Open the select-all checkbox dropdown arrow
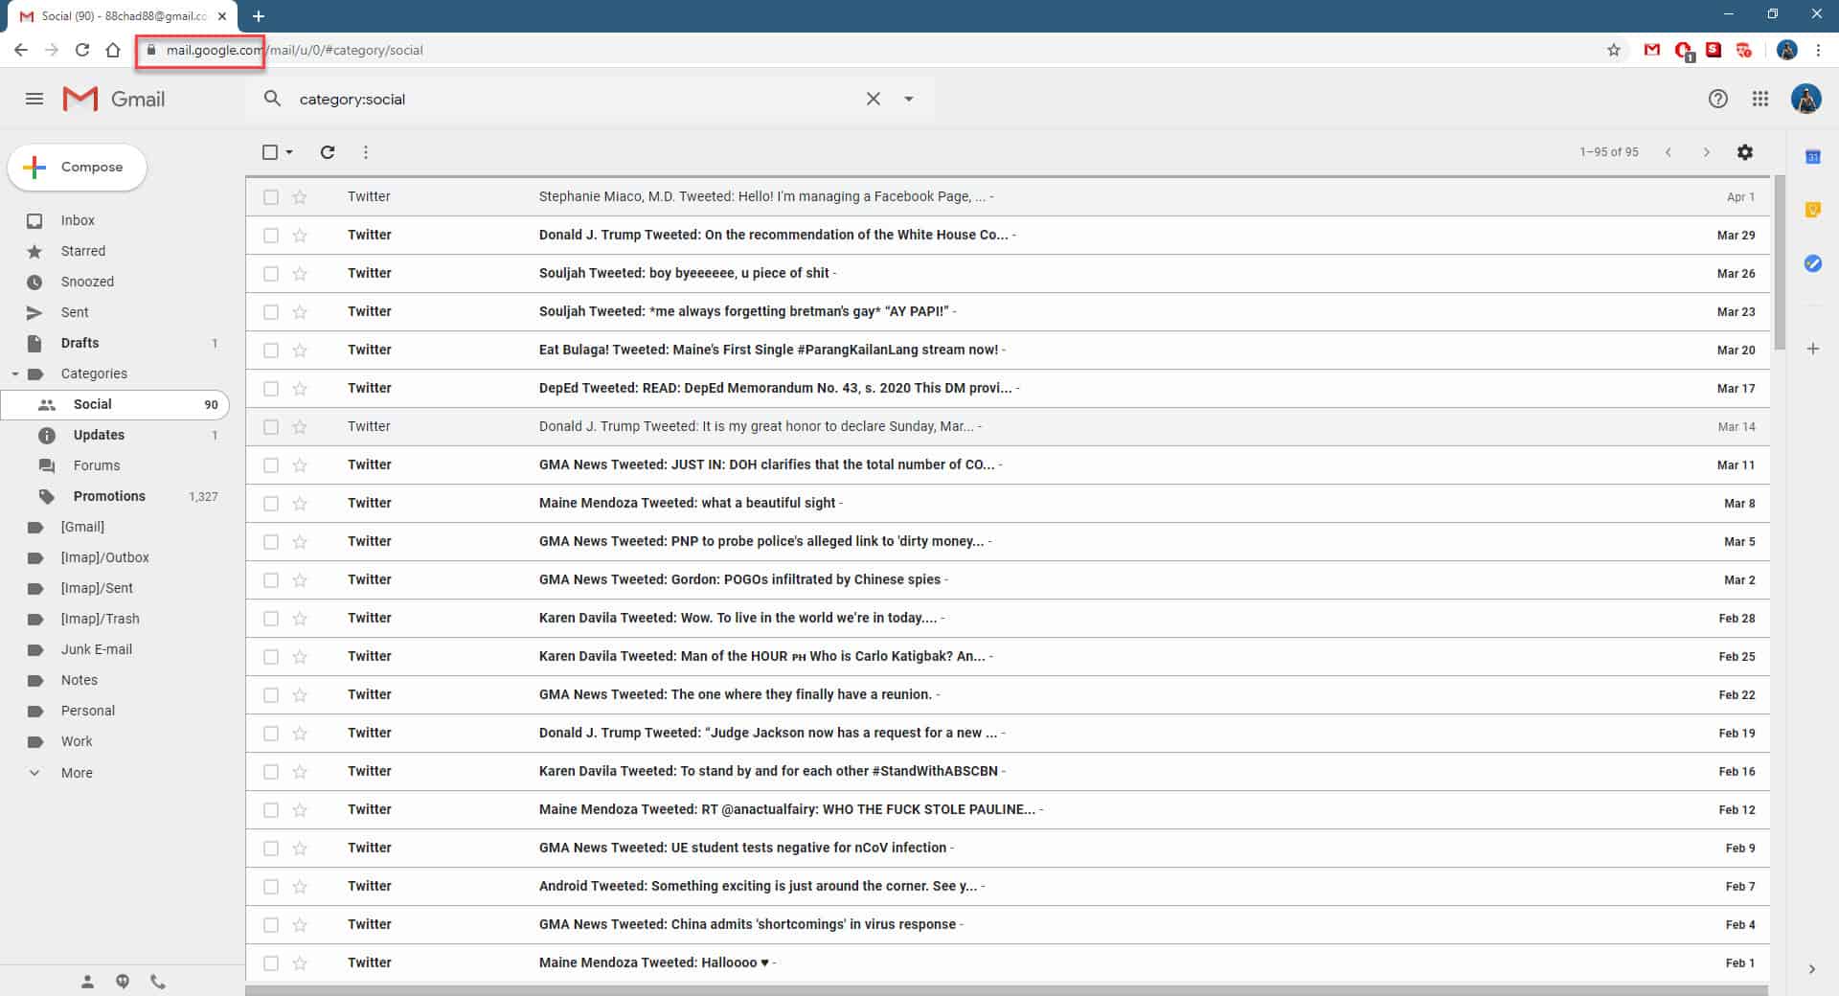Viewport: 1839px width, 996px height. 289,152
